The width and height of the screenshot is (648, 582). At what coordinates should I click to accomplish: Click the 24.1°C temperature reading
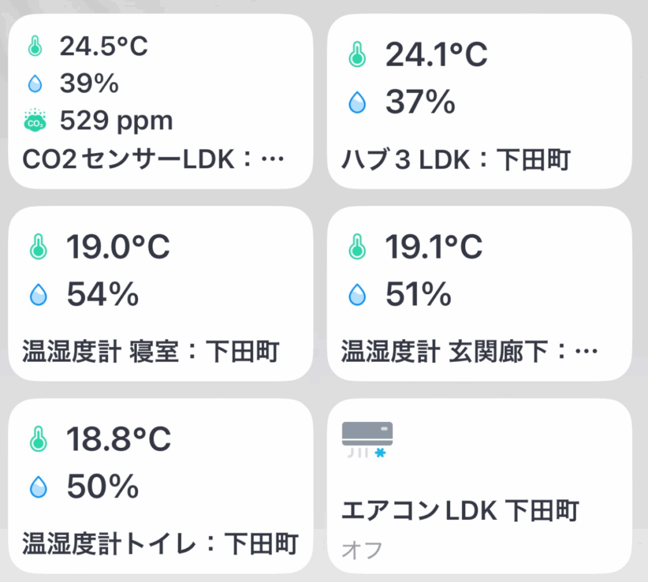(x=436, y=56)
